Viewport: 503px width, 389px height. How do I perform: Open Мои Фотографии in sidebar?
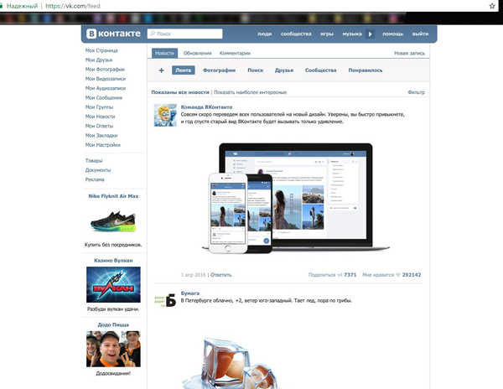pos(105,70)
